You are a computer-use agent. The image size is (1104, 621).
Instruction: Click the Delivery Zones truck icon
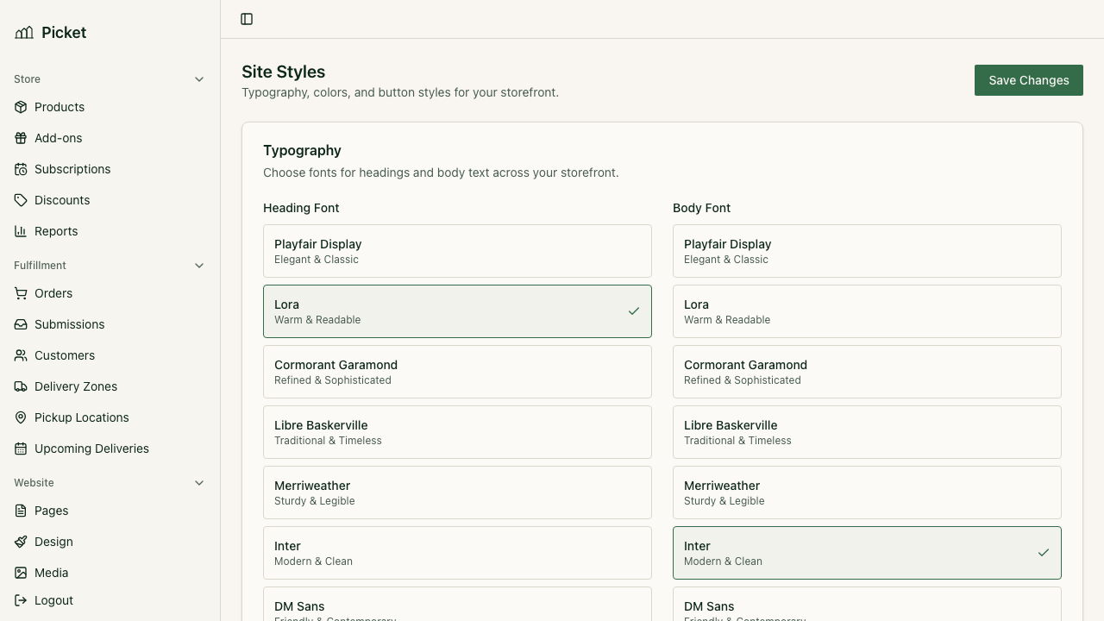21,386
